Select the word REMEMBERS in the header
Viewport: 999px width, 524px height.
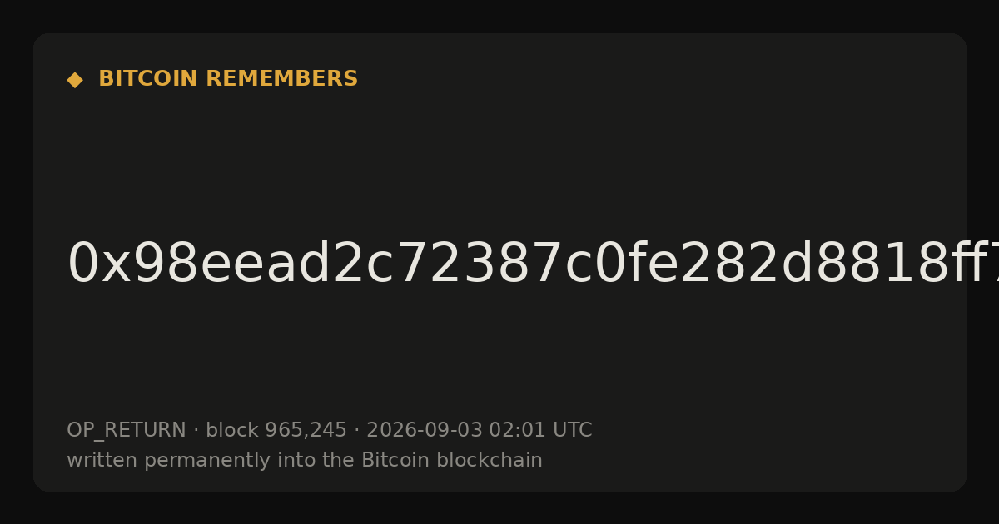point(281,79)
